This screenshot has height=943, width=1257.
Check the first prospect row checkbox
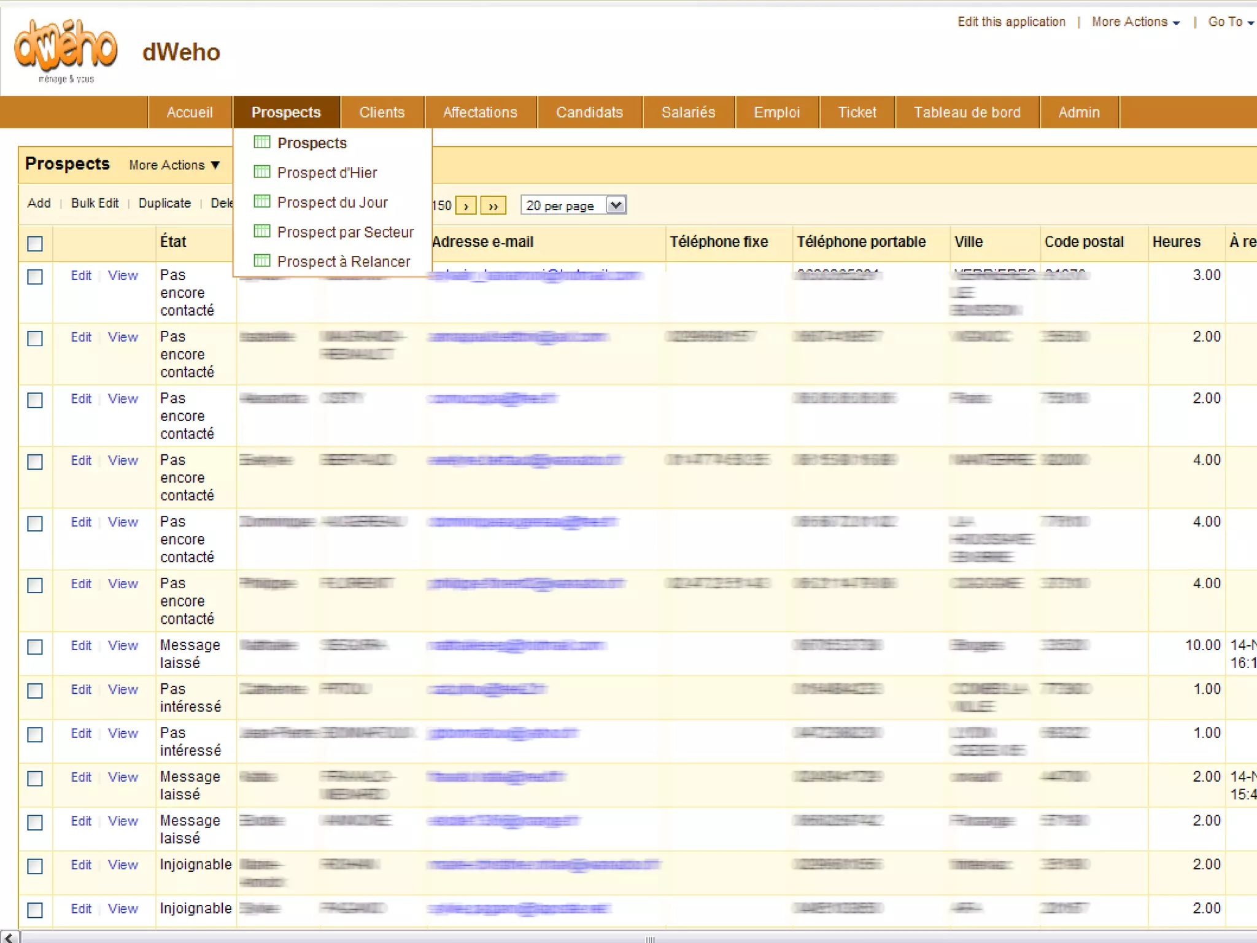pyautogui.click(x=35, y=277)
